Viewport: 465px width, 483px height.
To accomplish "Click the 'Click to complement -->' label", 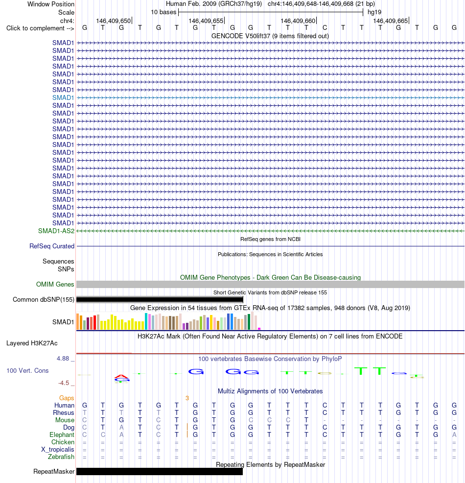I will tap(40, 28).
